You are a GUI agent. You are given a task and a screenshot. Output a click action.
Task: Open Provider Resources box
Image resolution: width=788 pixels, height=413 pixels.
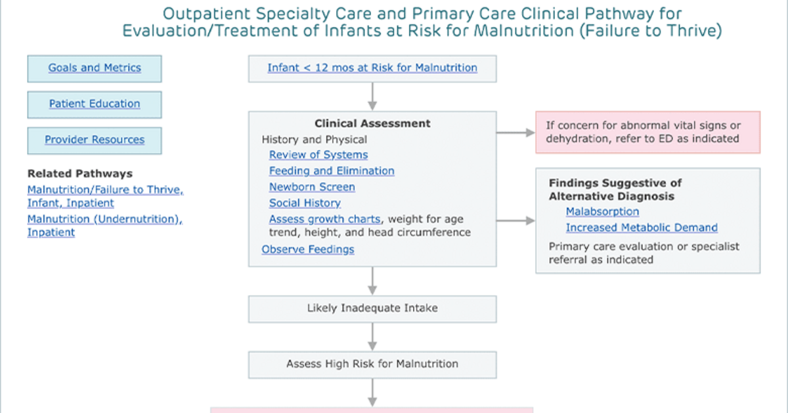[x=95, y=140]
